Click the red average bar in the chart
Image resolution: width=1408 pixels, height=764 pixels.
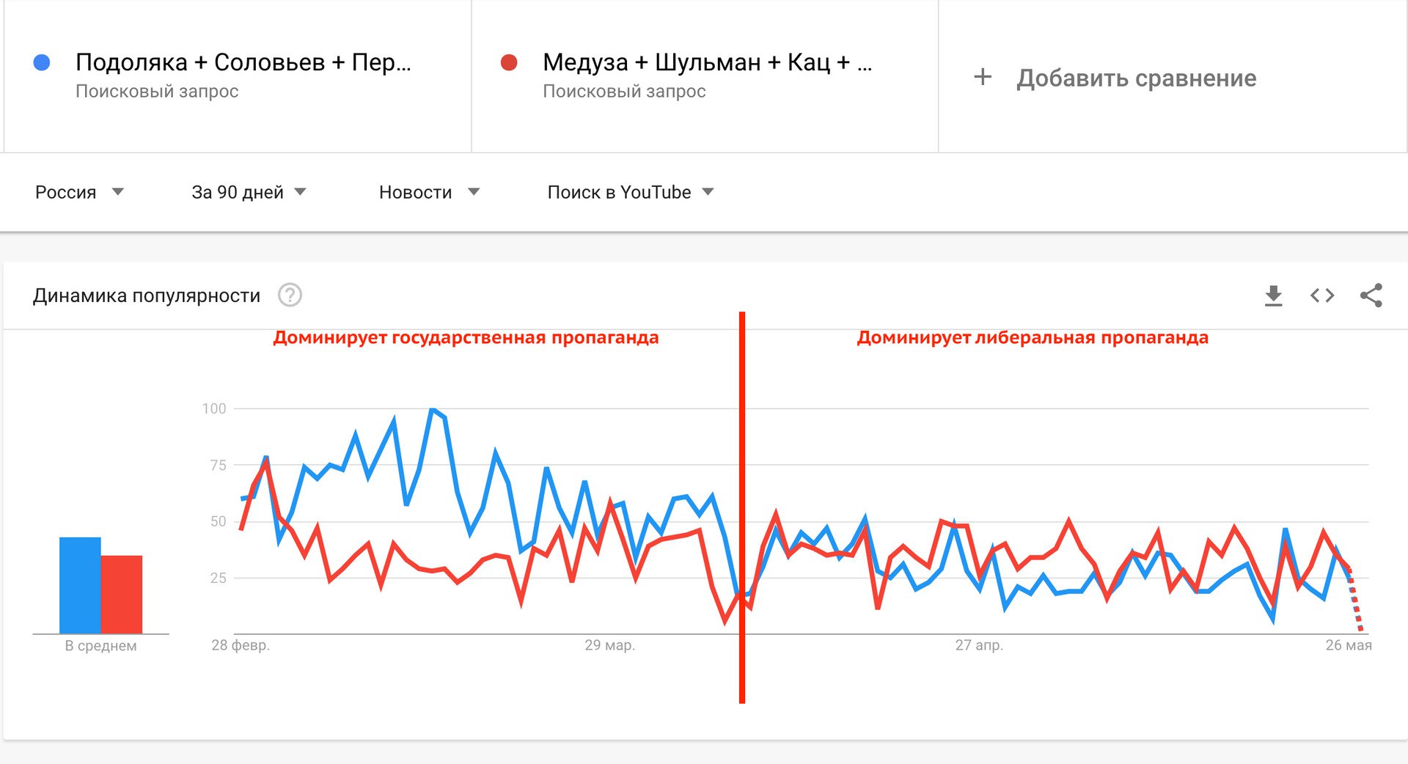tap(121, 594)
